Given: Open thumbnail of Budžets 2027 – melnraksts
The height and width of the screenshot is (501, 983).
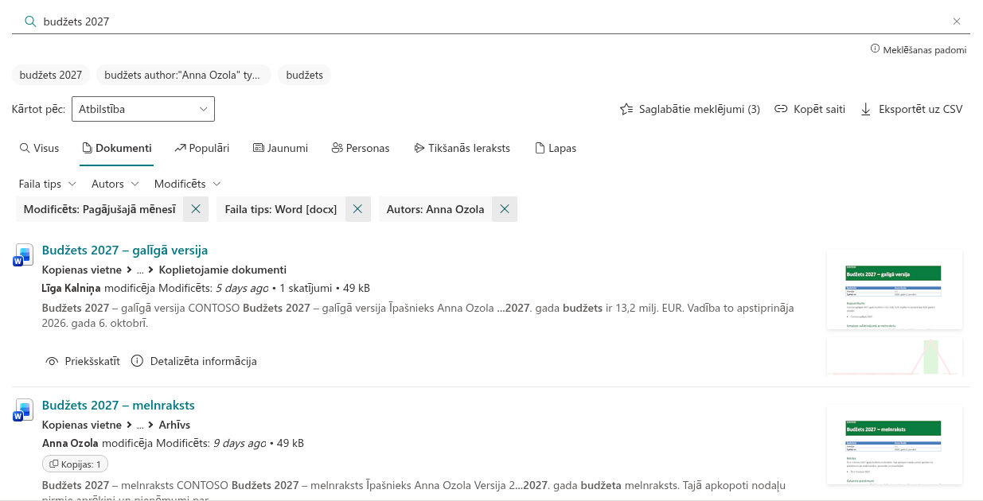Looking at the screenshot, I should pos(895,445).
